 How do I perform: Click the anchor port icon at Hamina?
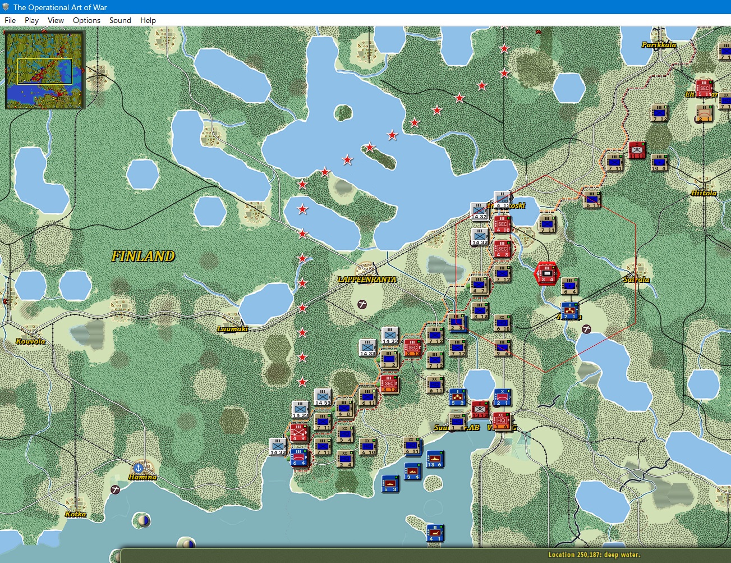click(x=139, y=467)
